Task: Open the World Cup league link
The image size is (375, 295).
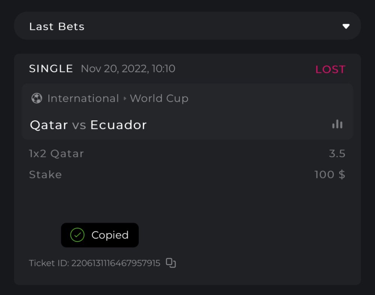Action: pos(159,99)
